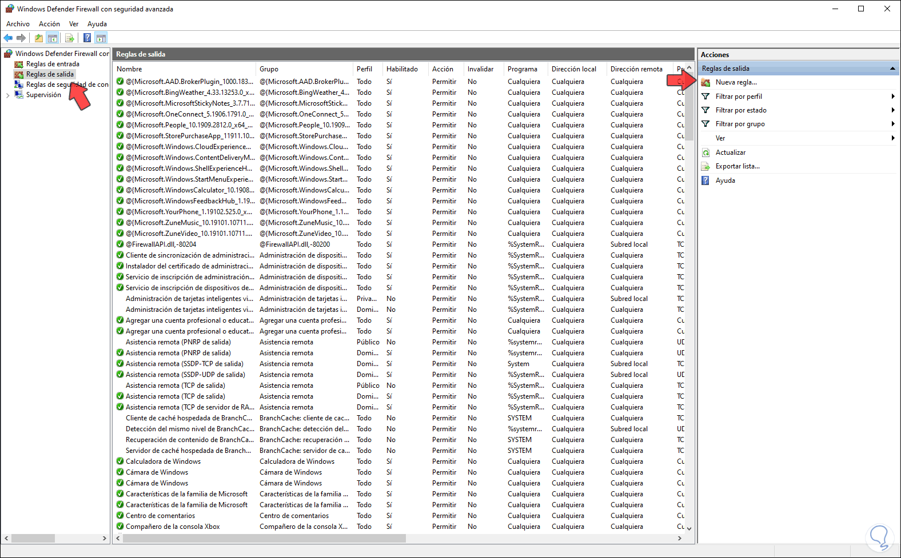901x558 pixels.
Task: Click the Supervisión monitor icon in the tree
Action: coord(19,95)
